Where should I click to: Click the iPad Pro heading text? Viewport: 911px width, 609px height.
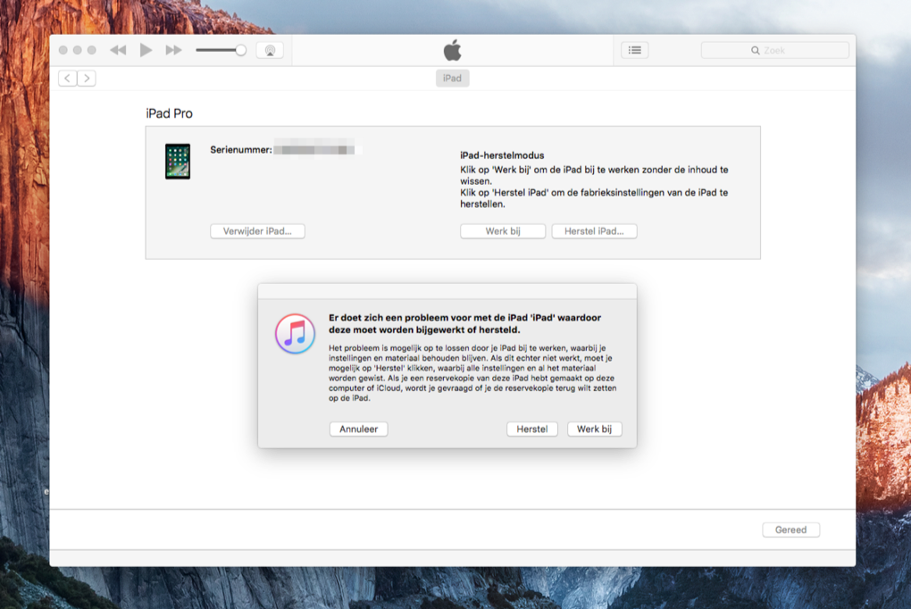tap(169, 113)
